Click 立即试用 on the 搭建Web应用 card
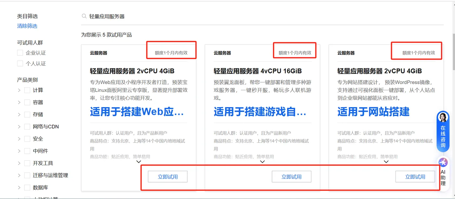This screenshot has width=455, height=199. click(x=168, y=177)
